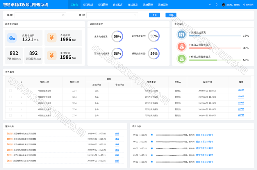The height and width of the screenshot is (170, 257).
Task: Click the 单位工程验收情况 38% progress bar
Action: (215, 48)
